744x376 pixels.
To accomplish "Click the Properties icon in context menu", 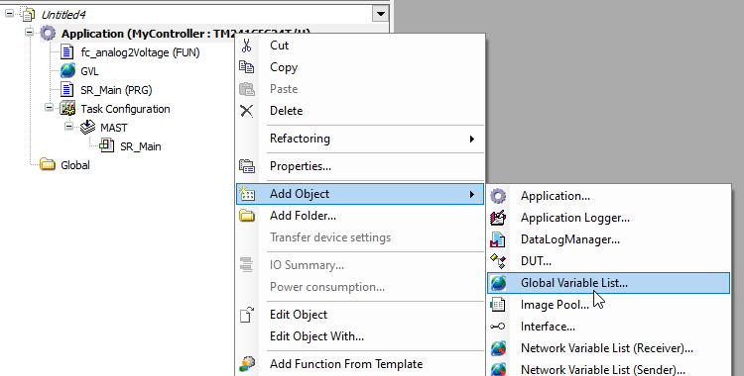I will tap(247, 166).
